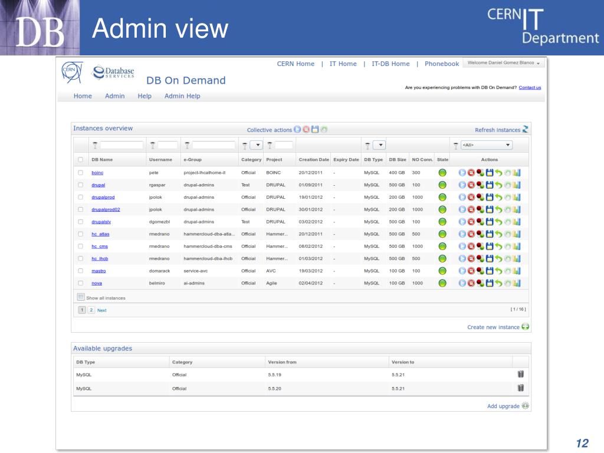Open the Welcome Daniel Gomez Blanco user menu
The height and width of the screenshot is (453, 604).
point(504,63)
